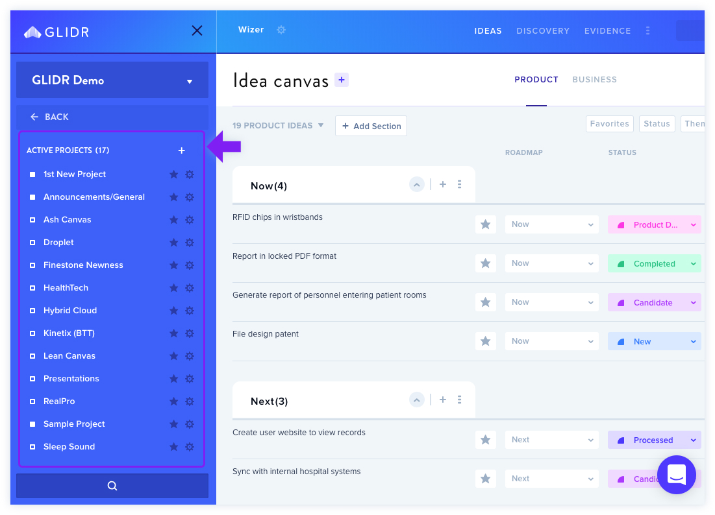Collapse the Next section
715x515 pixels.
[417, 400]
